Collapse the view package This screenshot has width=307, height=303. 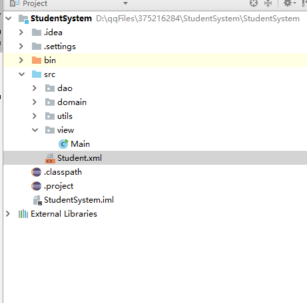(35, 130)
